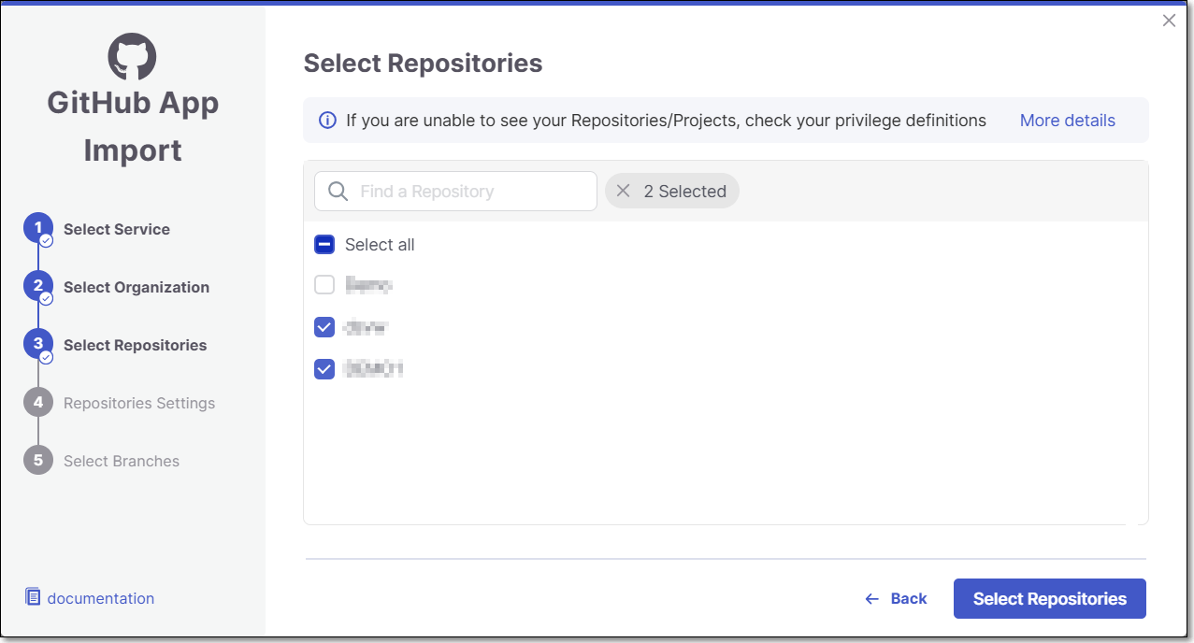The image size is (1194, 643).
Task: Click the step 1 circle icon
Action: [38, 229]
